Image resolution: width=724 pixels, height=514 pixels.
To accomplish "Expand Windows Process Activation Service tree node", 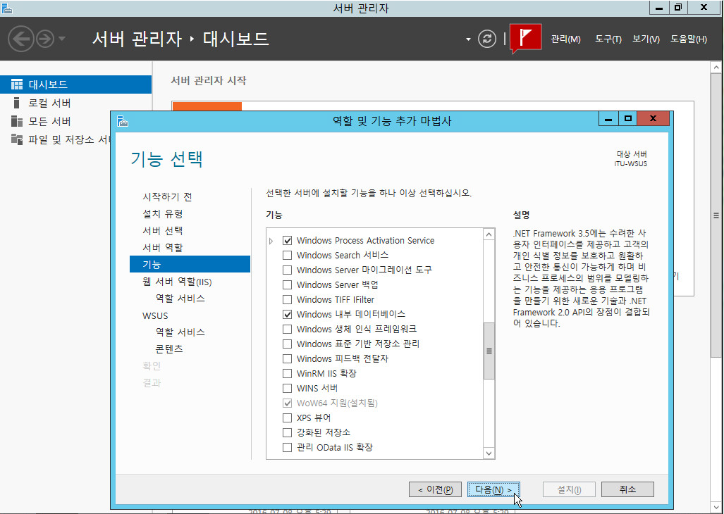I will tap(271, 242).
